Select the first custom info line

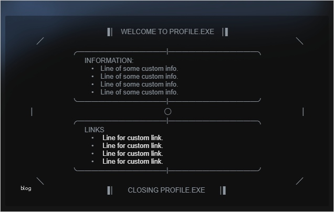click(x=139, y=68)
